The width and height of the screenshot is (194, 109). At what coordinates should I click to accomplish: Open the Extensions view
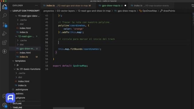(5, 42)
